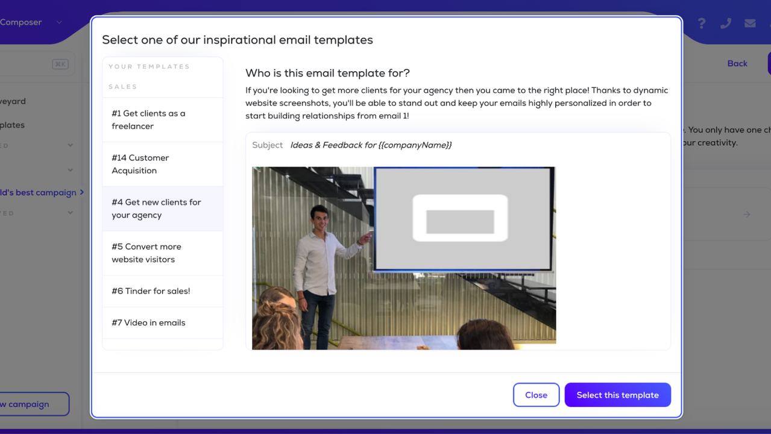Image resolution: width=771 pixels, height=434 pixels.
Task: Open the mail envelope icon
Action: click(750, 24)
